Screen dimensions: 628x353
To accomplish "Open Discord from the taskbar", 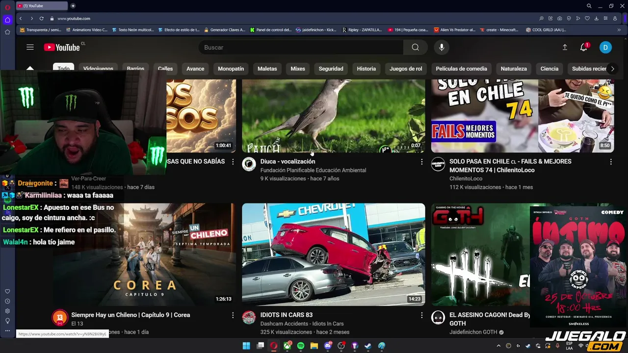I will coord(328,346).
